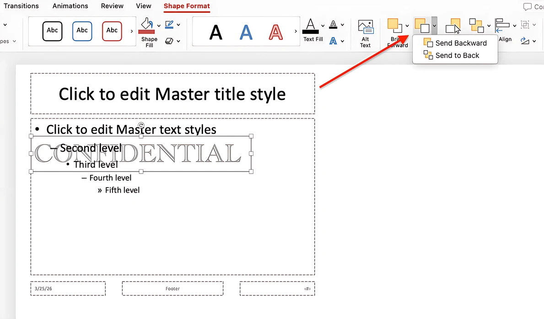The height and width of the screenshot is (319, 544).
Task: Open the Shape Format tab
Action: pyautogui.click(x=186, y=6)
